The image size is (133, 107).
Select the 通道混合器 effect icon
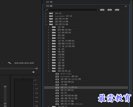[x=57, y=99]
